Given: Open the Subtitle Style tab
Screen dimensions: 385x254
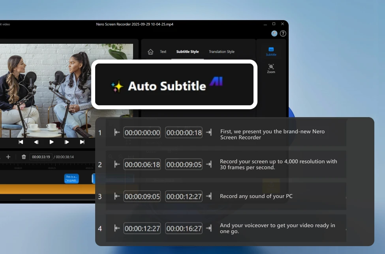Looking at the screenshot, I should 188,52.
